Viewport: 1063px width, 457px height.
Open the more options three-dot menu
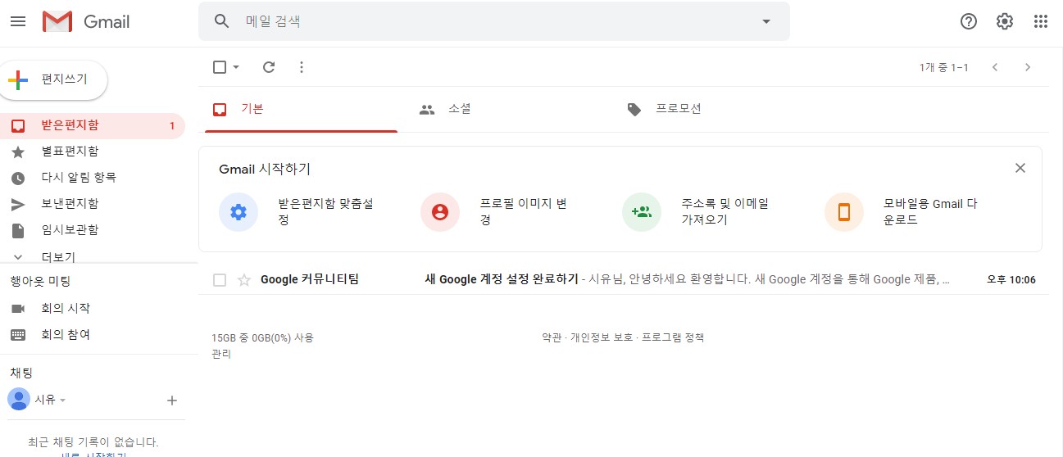[302, 67]
